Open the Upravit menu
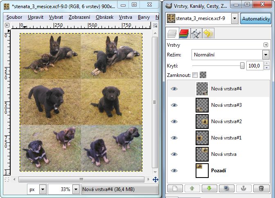The image size is (275, 198). tap(36, 17)
